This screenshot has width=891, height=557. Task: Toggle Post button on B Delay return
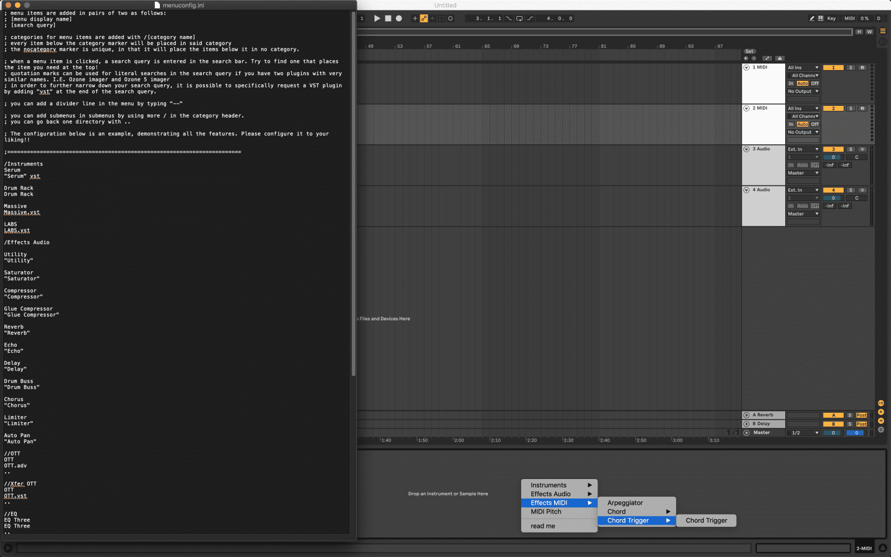[861, 424]
